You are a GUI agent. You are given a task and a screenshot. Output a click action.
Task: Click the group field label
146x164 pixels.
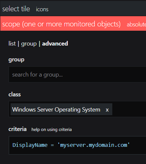17,60
